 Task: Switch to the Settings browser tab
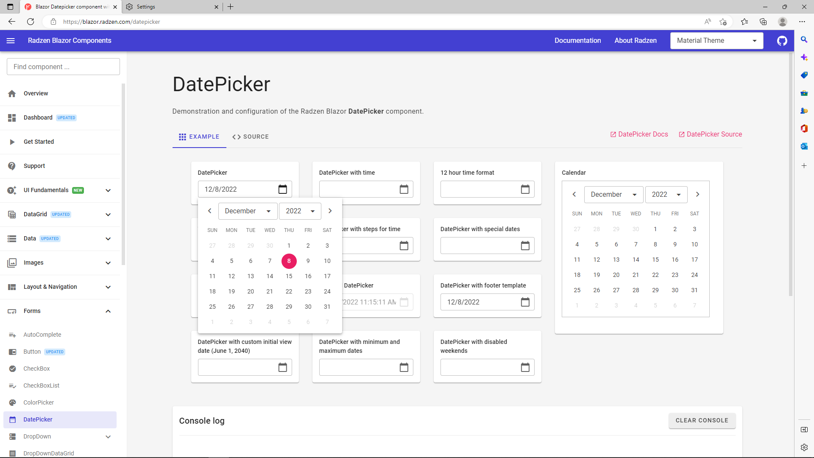tap(172, 7)
